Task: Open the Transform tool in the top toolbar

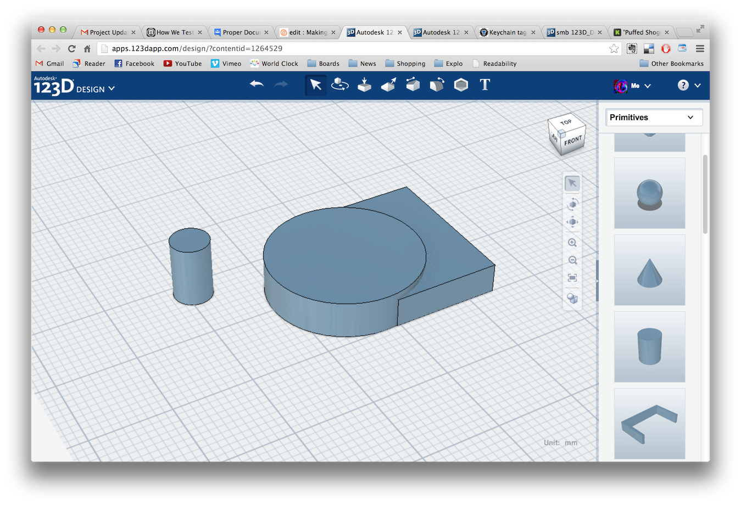Action: coord(339,85)
